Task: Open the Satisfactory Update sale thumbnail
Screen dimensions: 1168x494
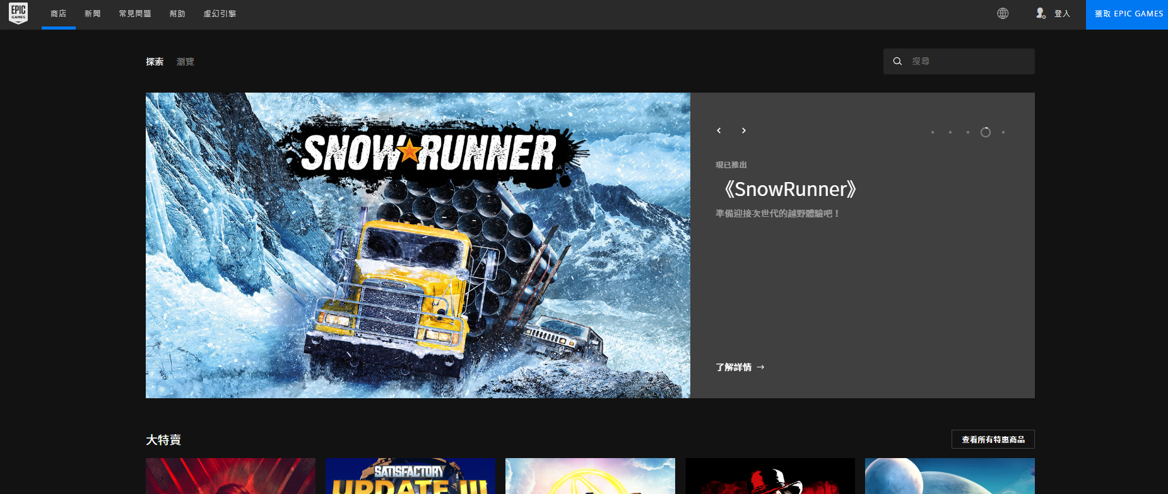Action: (411, 476)
